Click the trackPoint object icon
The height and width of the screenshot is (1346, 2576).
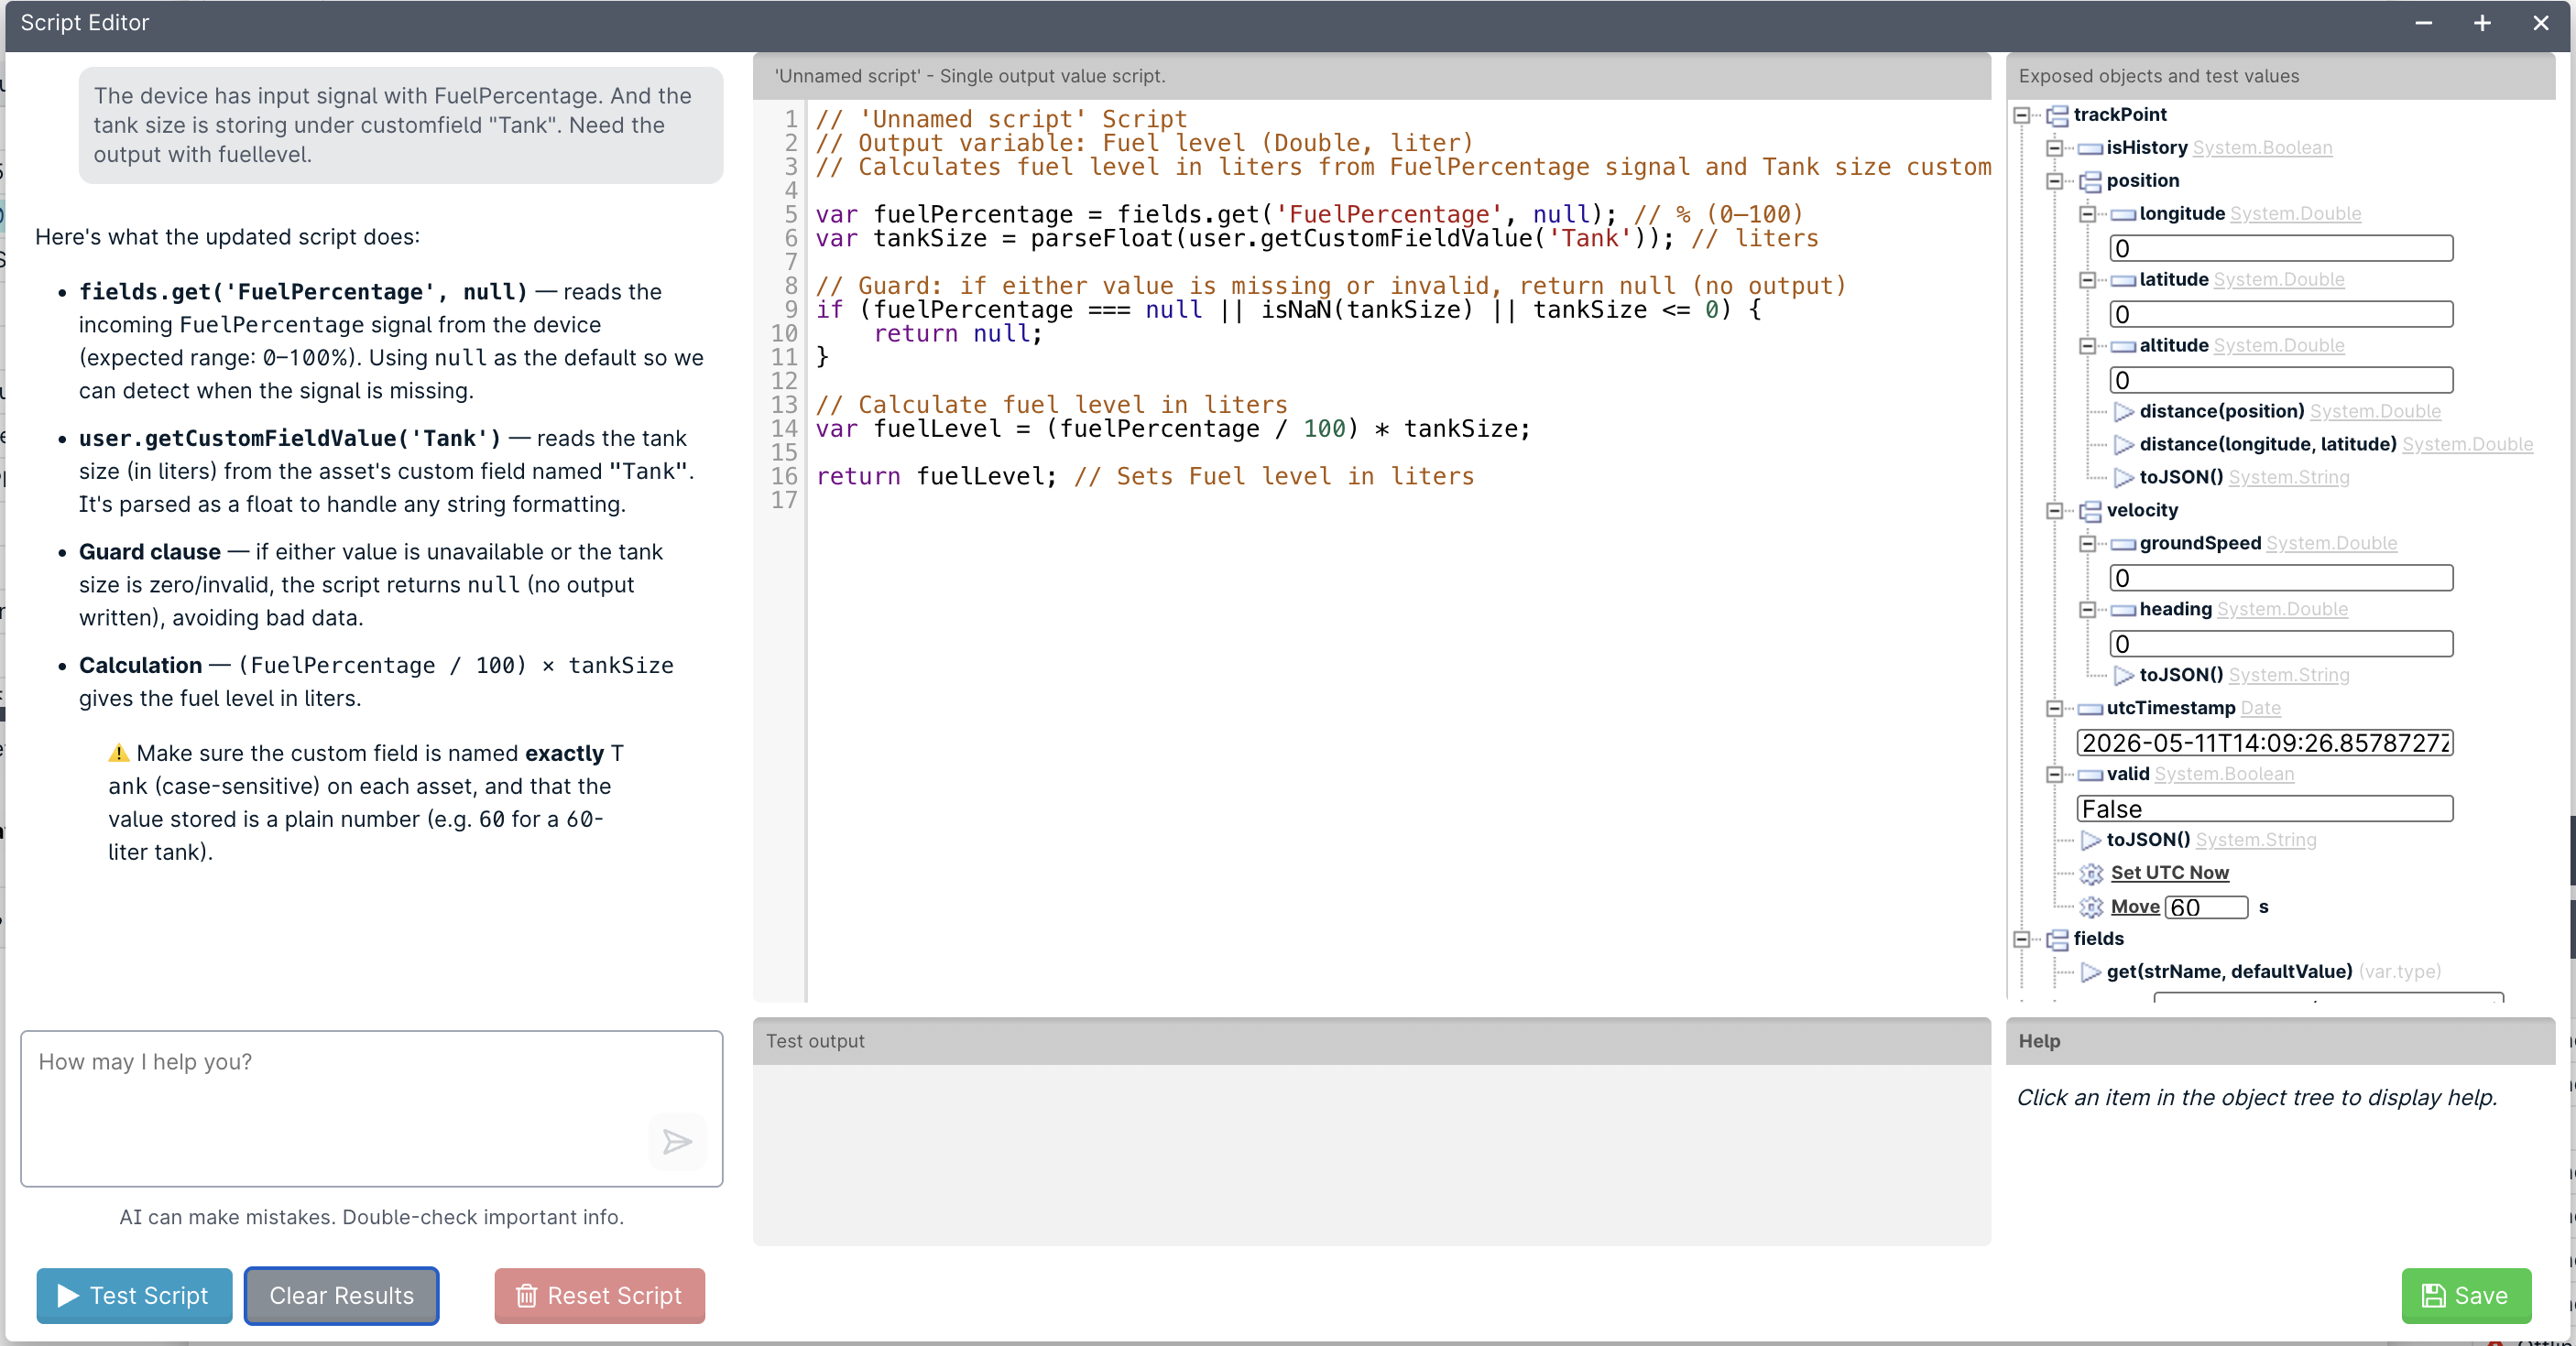[x=2058, y=116]
